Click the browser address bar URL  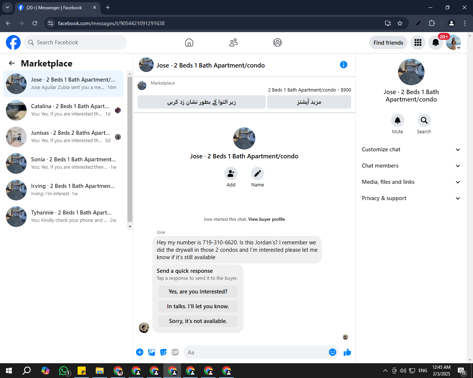pos(111,23)
